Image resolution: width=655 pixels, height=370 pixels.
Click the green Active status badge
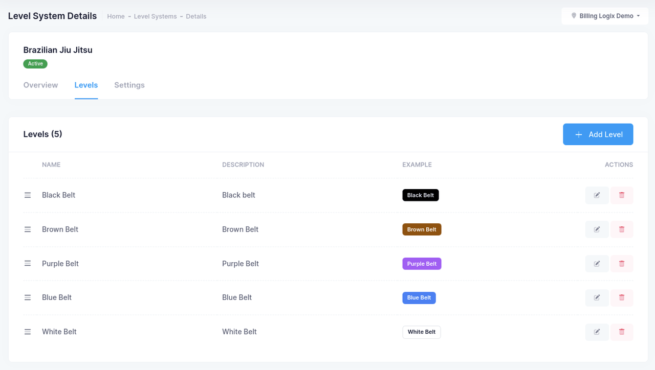(35, 64)
